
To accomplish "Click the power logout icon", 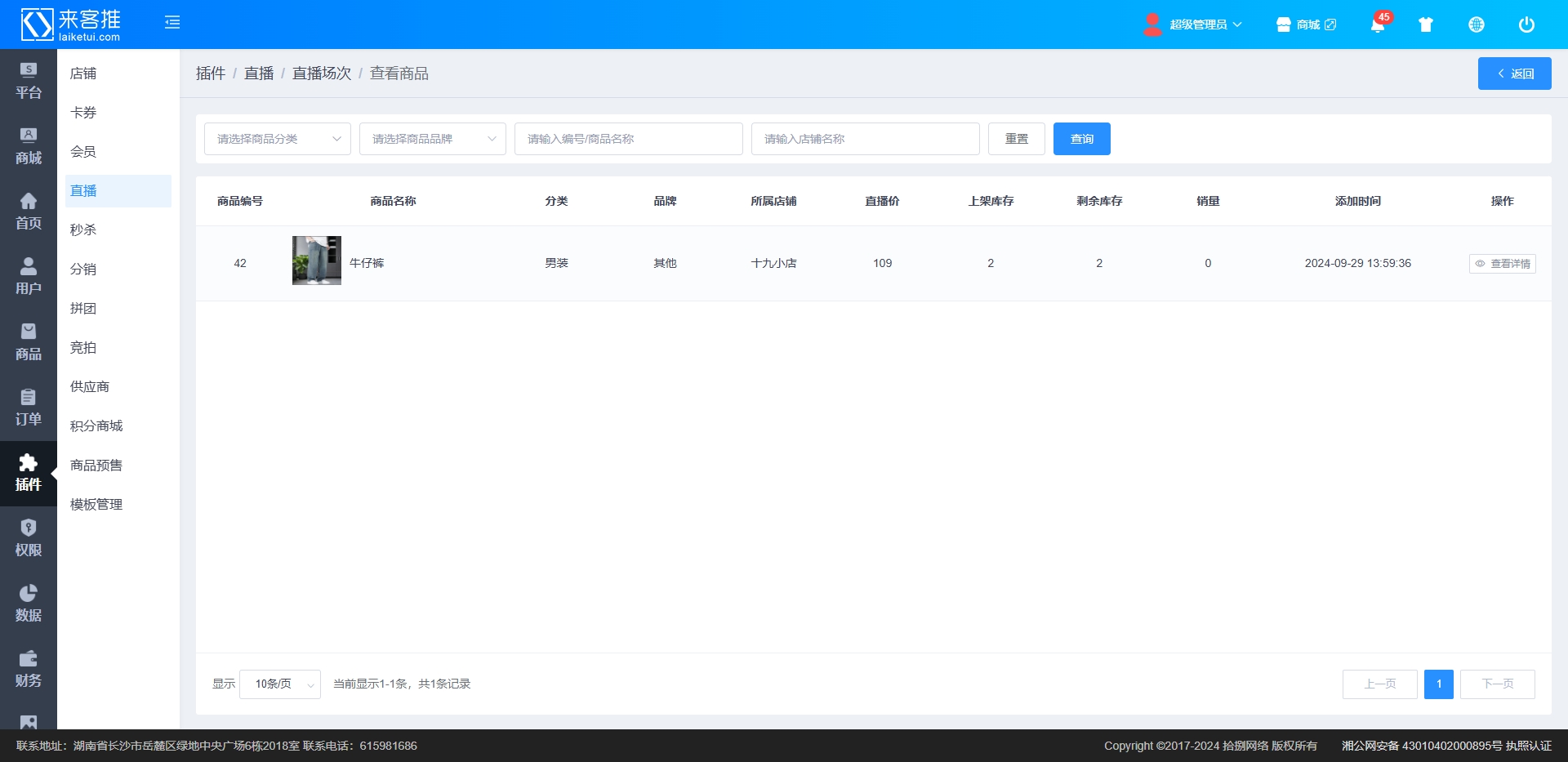I will pyautogui.click(x=1526, y=25).
